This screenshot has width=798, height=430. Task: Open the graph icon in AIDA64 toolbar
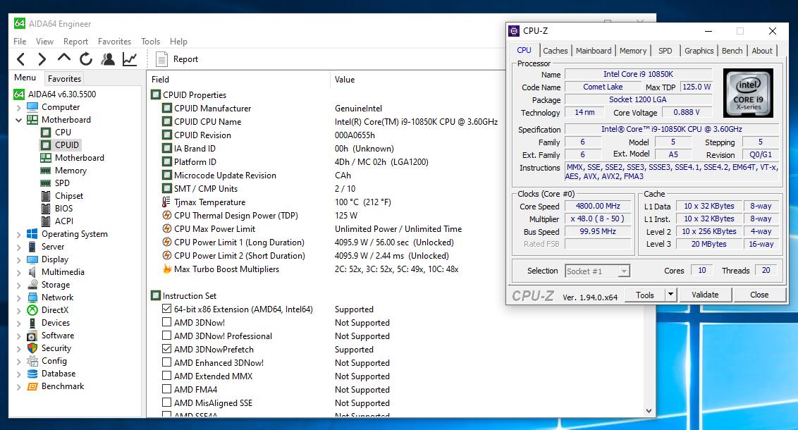pyautogui.click(x=130, y=59)
